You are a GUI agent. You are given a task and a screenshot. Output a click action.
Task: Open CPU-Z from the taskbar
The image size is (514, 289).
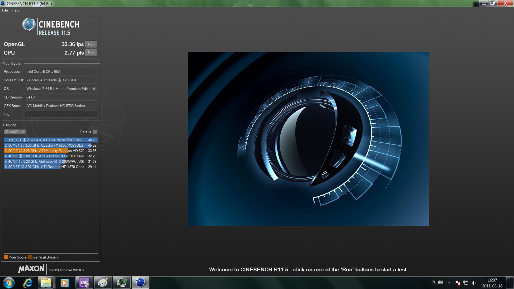[84, 283]
